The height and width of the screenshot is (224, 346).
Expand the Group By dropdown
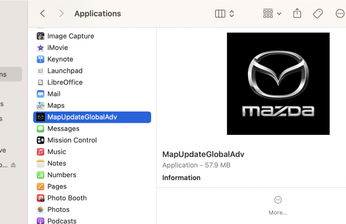[272, 14]
